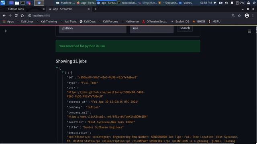This screenshot has width=257, height=144.
Task: Open a new browser tab
Action: point(96,9)
